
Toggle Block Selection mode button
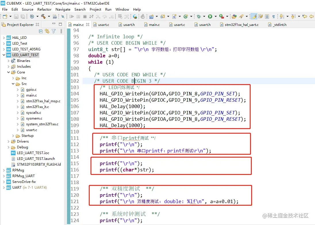[x=267, y=16]
